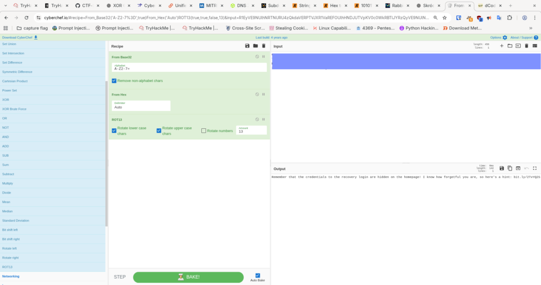Disable the From Base32 operation
541x285 pixels.
point(257,56)
